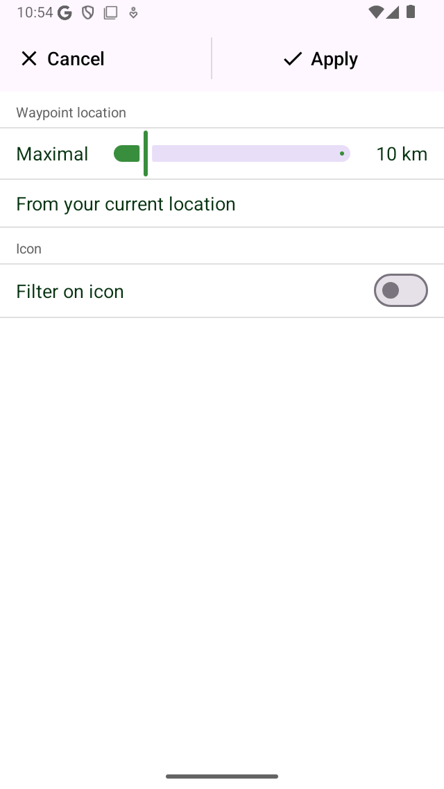Click the lavender slider track middle

coord(251,153)
